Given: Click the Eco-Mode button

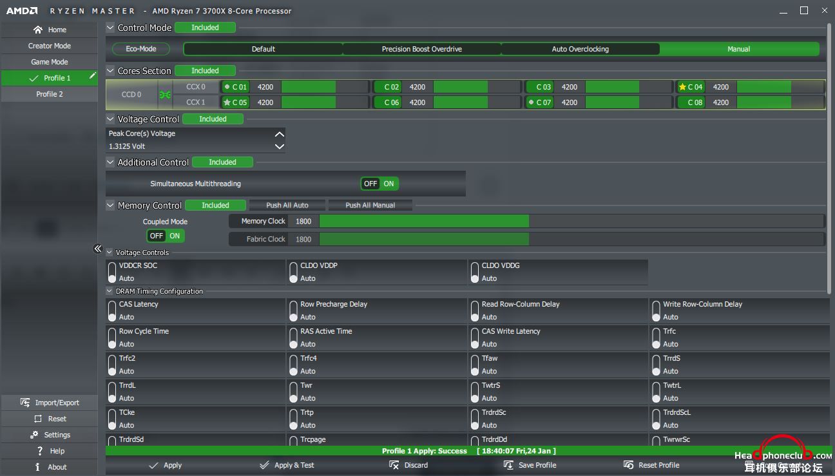Looking at the screenshot, I should [141, 49].
